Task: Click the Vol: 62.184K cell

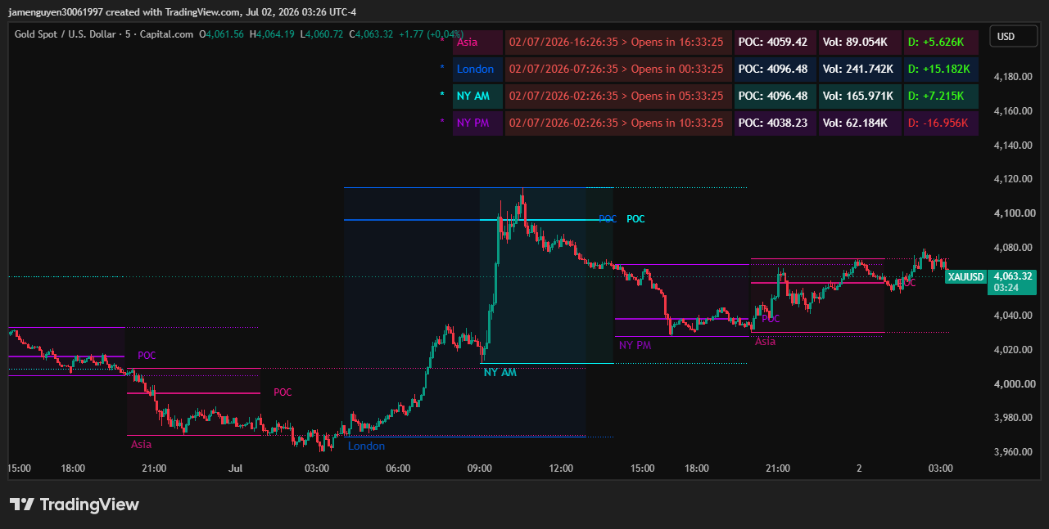Action: click(x=860, y=123)
